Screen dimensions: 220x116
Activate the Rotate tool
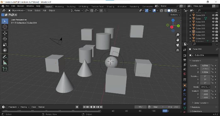click(x=5, y=39)
